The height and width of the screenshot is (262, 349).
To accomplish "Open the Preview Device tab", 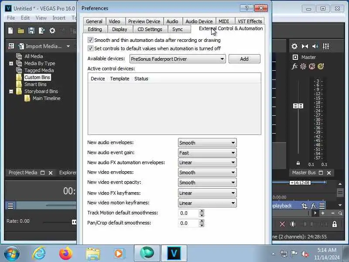I will pyautogui.click(x=144, y=21).
